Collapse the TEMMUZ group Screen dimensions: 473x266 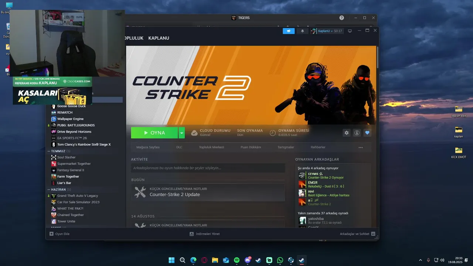click(x=48, y=151)
